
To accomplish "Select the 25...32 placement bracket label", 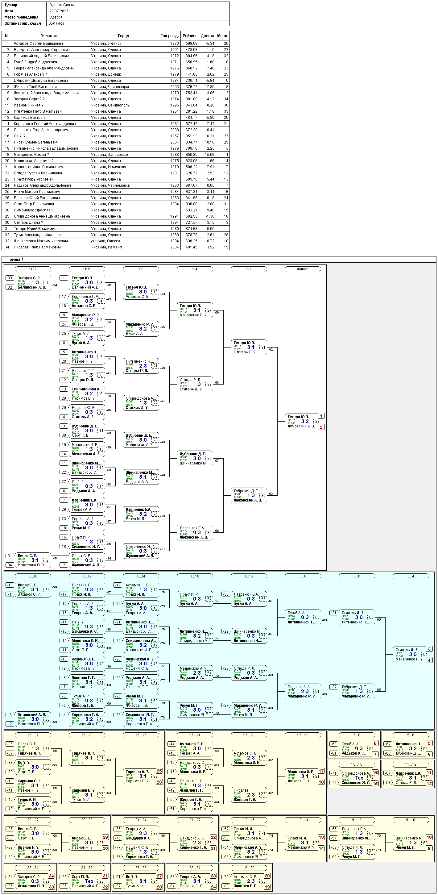I will [33, 735].
